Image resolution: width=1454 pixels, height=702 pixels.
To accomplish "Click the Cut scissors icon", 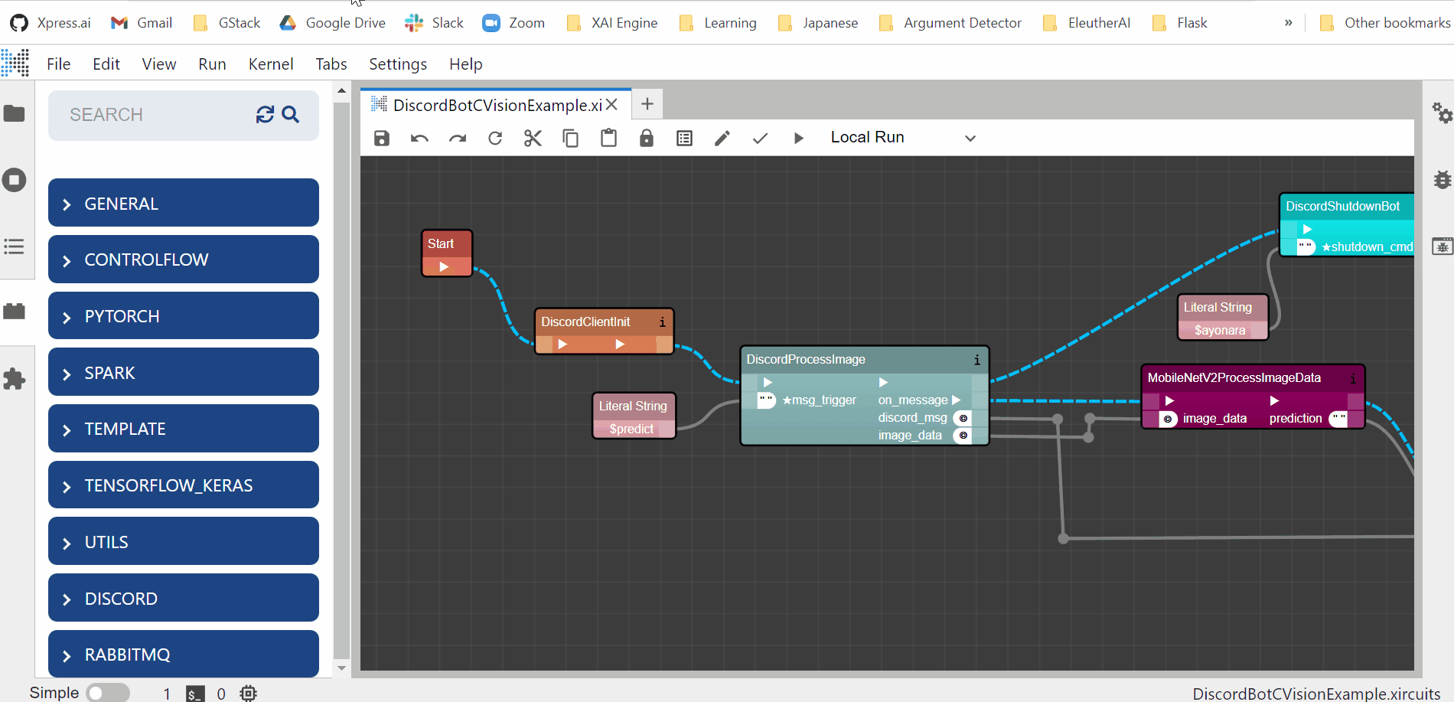I will pyautogui.click(x=533, y=138).
